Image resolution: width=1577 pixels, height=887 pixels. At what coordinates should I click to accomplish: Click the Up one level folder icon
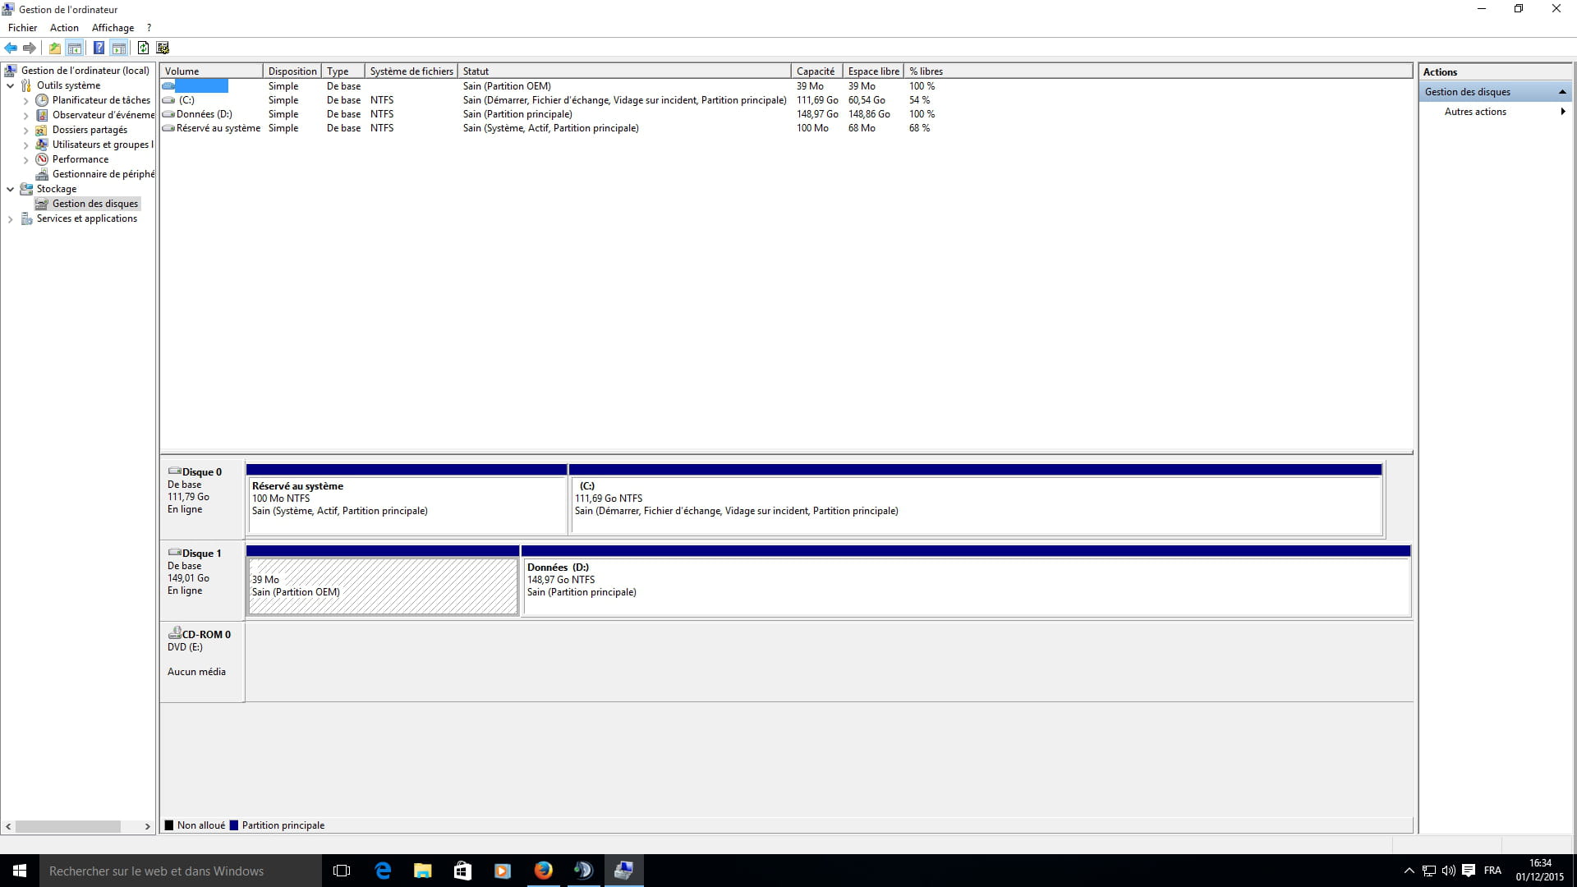[x=54, y=48]
